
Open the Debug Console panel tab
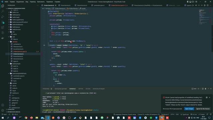(x=99, y=89)
